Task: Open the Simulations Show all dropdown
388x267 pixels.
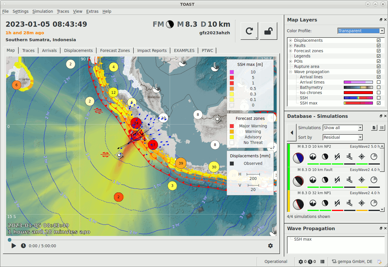Action: coord(343,128)
